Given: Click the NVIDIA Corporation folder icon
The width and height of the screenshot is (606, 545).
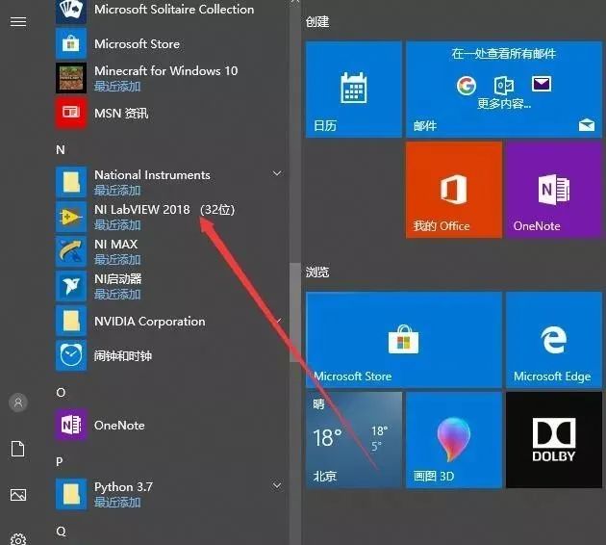Looking at the screenshot, I should coord(71,321).
